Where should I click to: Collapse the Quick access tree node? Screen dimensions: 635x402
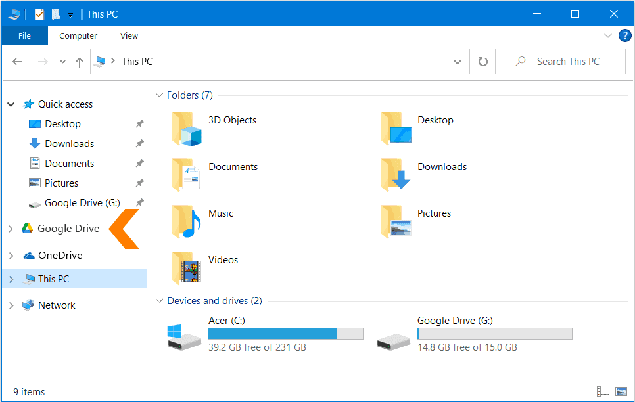click(x=11, y=104)
